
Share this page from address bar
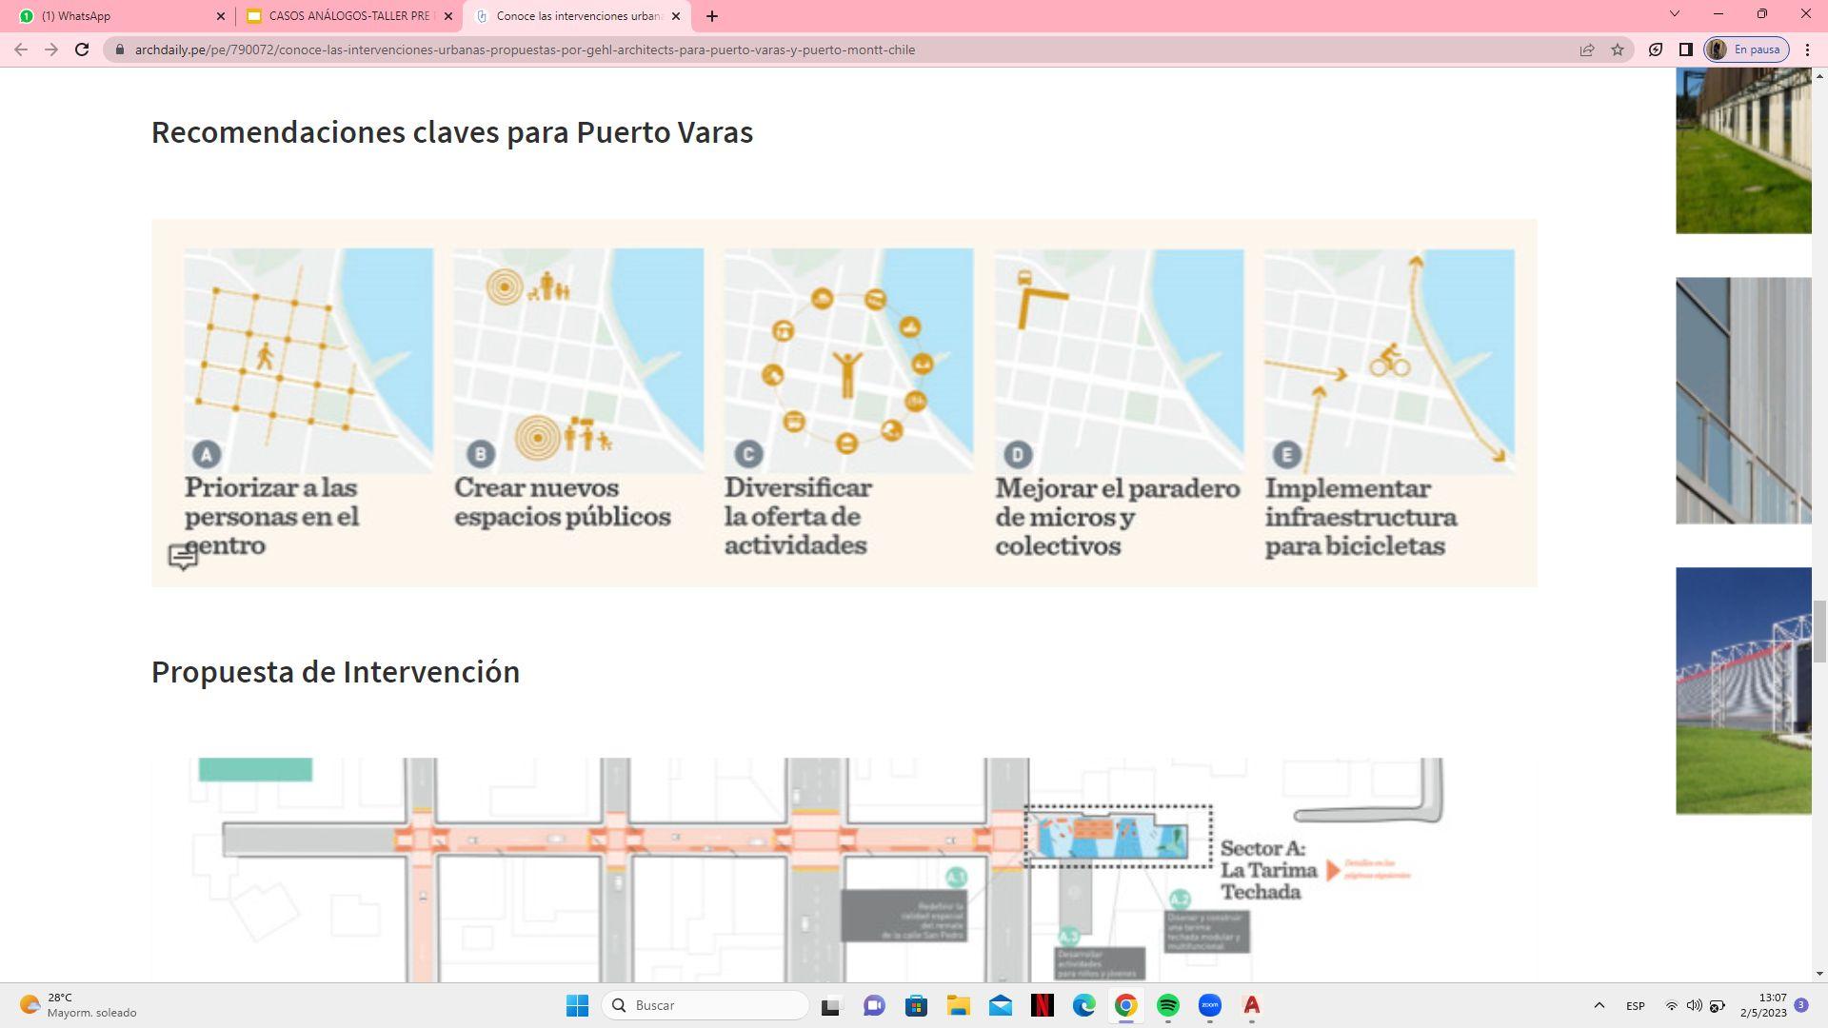click(x=1587, y=49)
